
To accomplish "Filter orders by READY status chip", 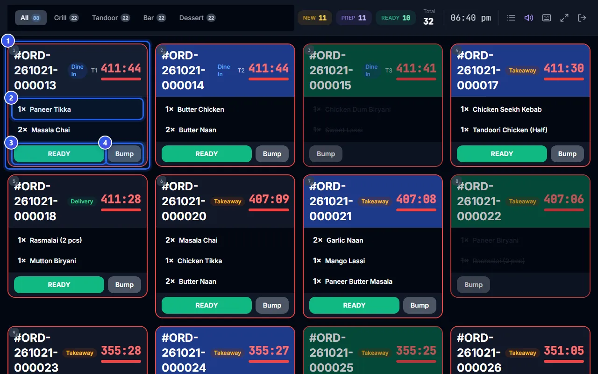I will point(396,18).
